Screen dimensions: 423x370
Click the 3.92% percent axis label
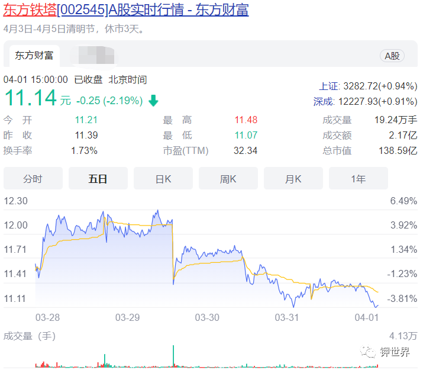[x=403, y=225]
